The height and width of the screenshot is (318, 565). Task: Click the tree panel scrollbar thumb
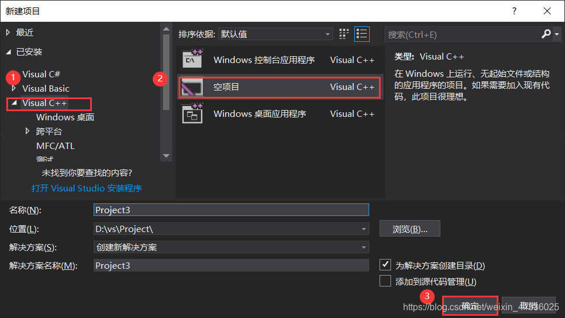click(166, 72)
